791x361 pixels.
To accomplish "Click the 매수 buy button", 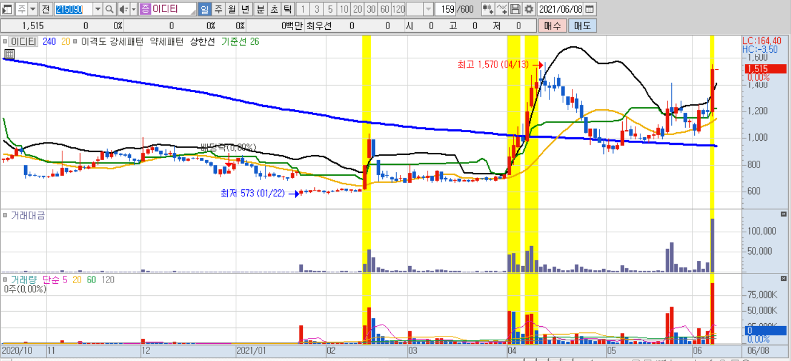I will coord(552,25).
